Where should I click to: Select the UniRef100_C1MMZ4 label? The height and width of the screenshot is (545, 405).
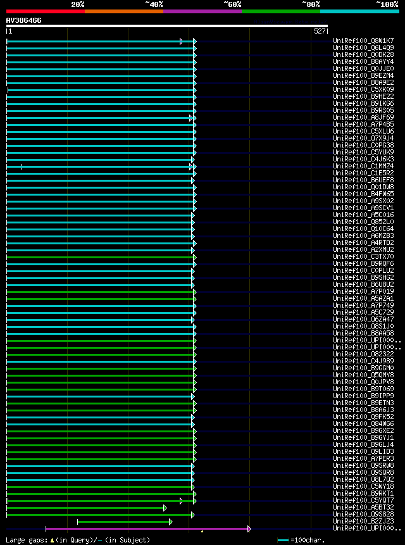point(363,166)
